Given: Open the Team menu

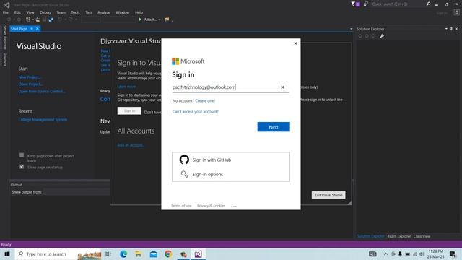Looking at the screenshot, I should (x=61, y=12).
